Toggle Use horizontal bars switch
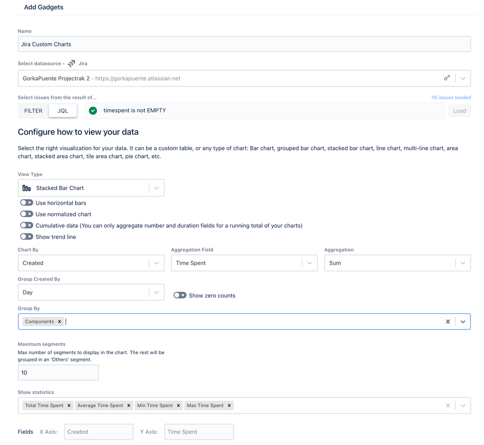This screenshot has height=445, width=484. pos(27,203)
